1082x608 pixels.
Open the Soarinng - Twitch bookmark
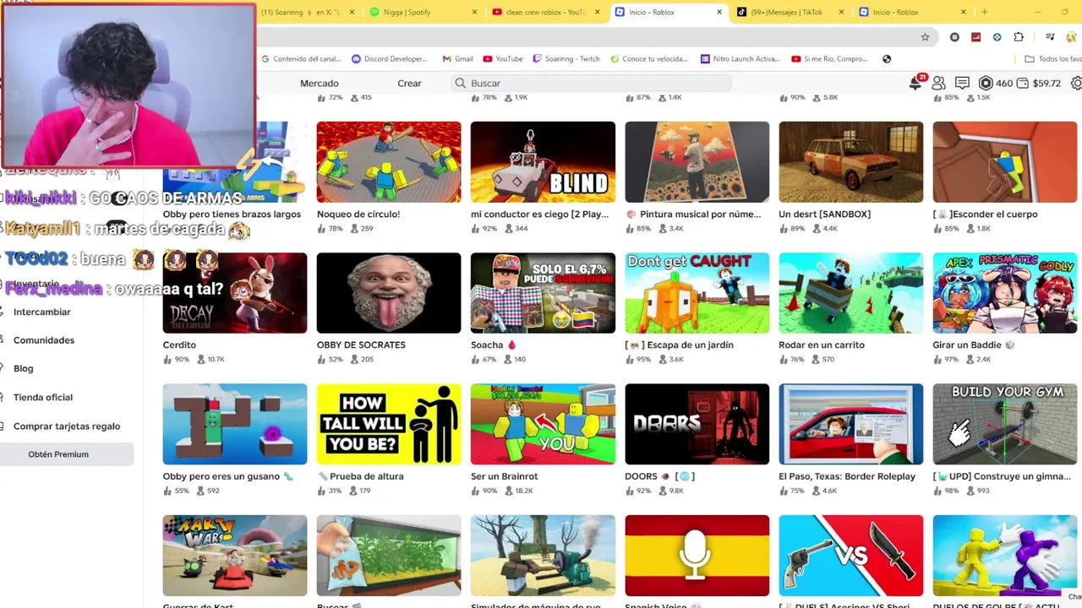(x=566, y=59)
